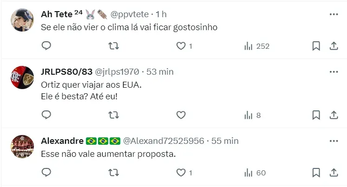View analytics showing 252 views
This screenshot has width=347, height=187.
point(257,46)
